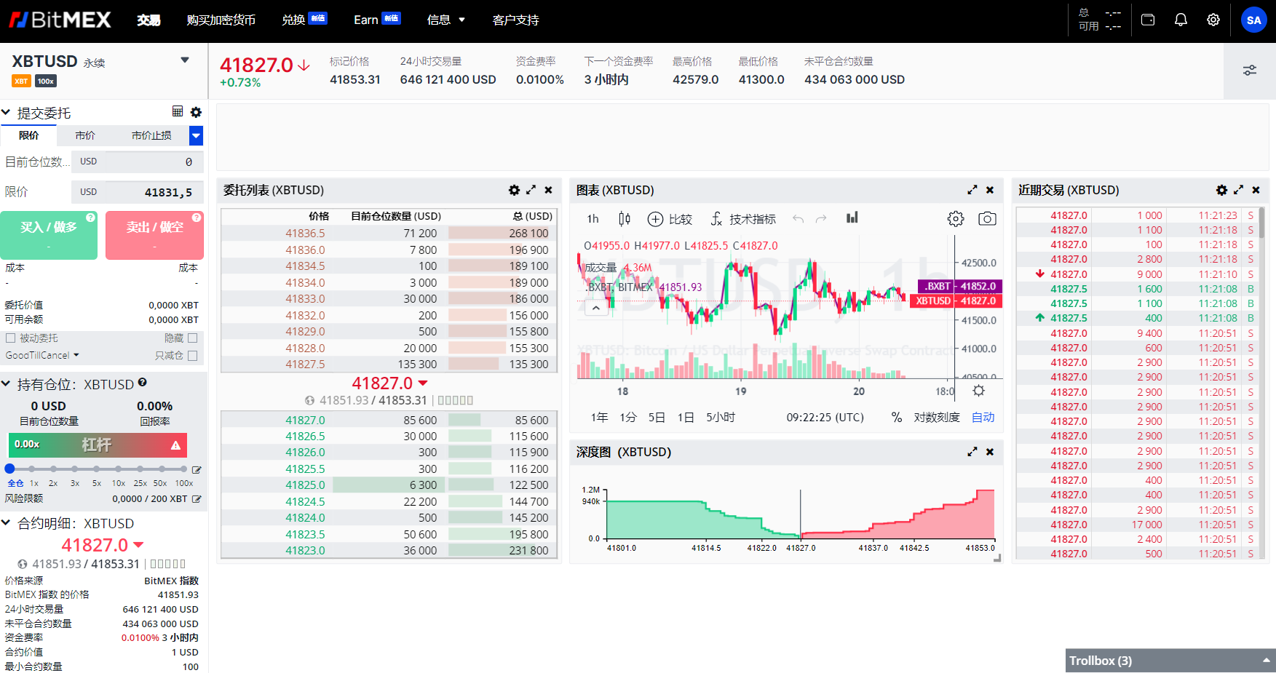The height and width of the screenshot is (673, 1276).
Task: Toggle 自动 auto scale on chart
Action: click(983, 418)
